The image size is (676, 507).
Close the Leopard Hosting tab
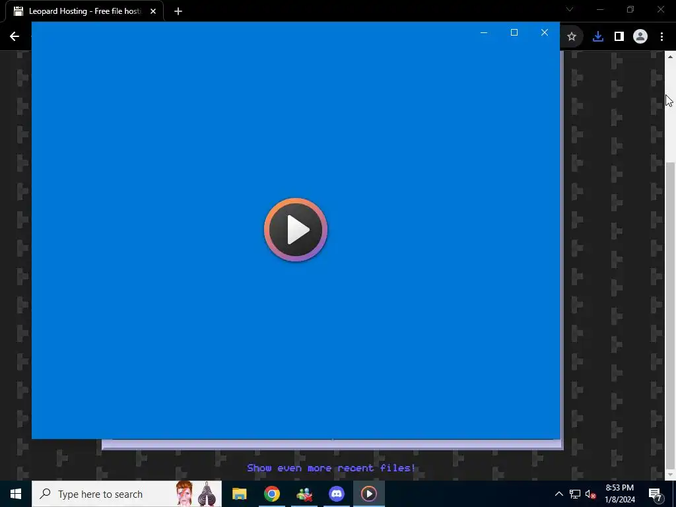[x=153, y=11]
